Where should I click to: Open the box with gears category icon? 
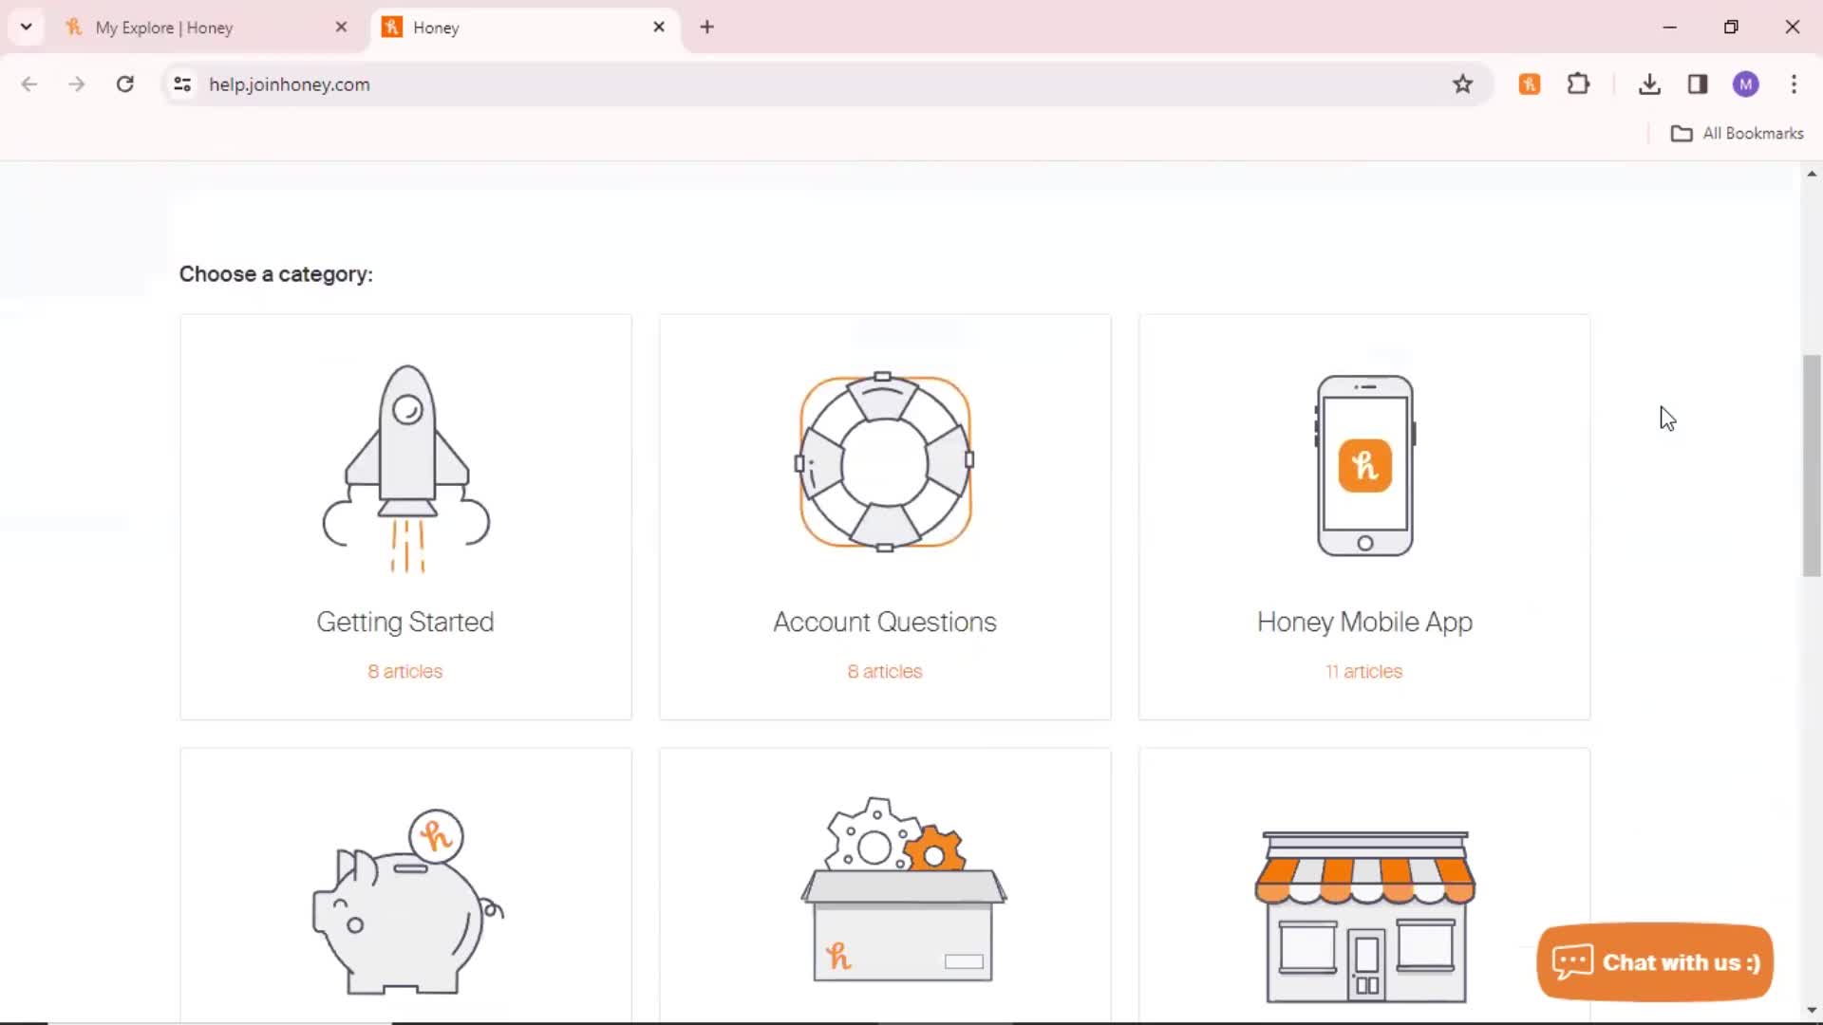point(903,889)
